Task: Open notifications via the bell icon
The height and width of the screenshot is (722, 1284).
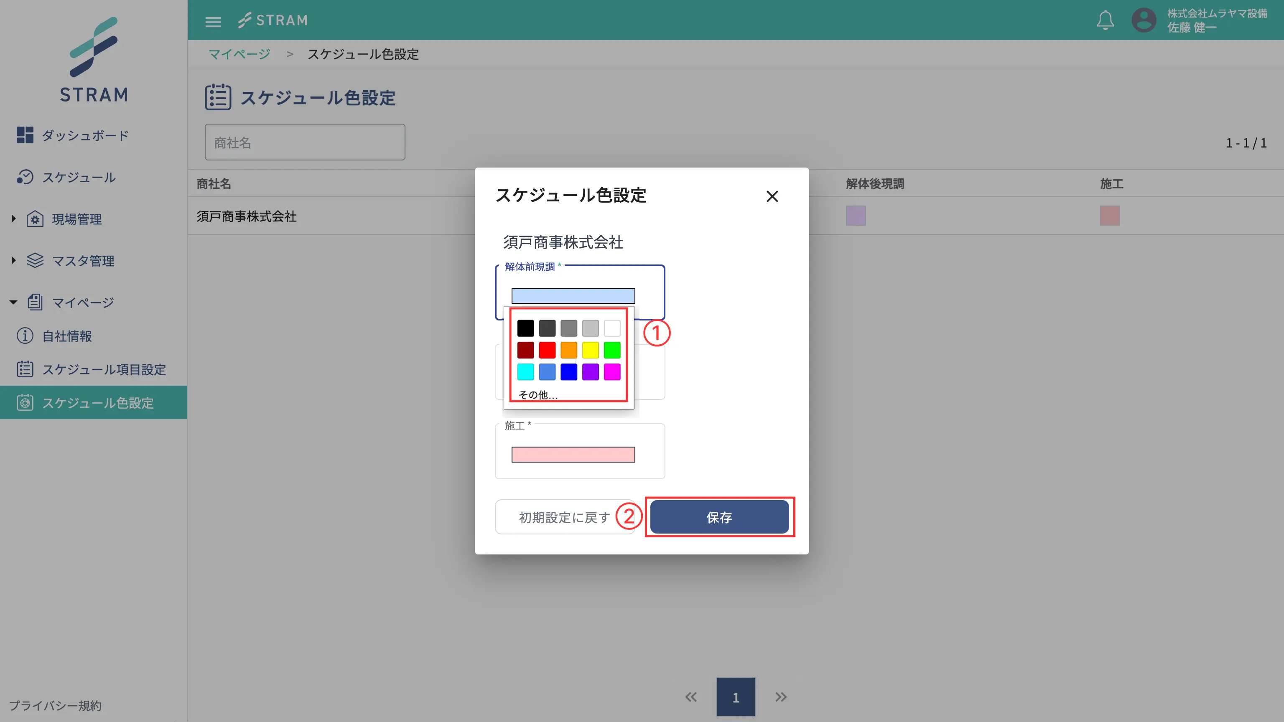Action: point(1105,20)
